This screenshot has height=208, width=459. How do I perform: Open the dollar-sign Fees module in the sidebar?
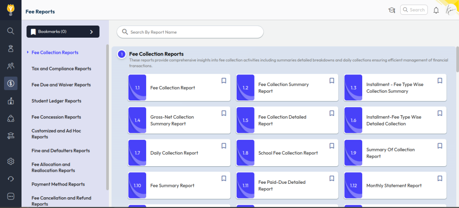pos(11,83)
